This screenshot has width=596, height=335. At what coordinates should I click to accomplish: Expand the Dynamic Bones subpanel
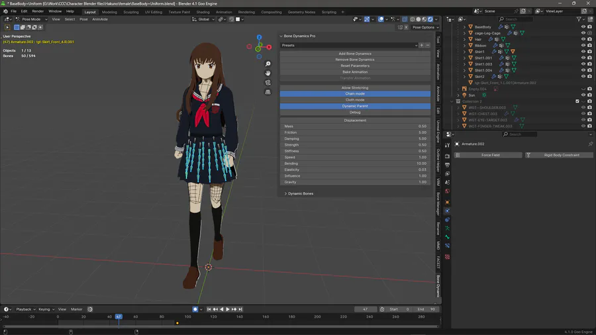(x=286, y=194)
